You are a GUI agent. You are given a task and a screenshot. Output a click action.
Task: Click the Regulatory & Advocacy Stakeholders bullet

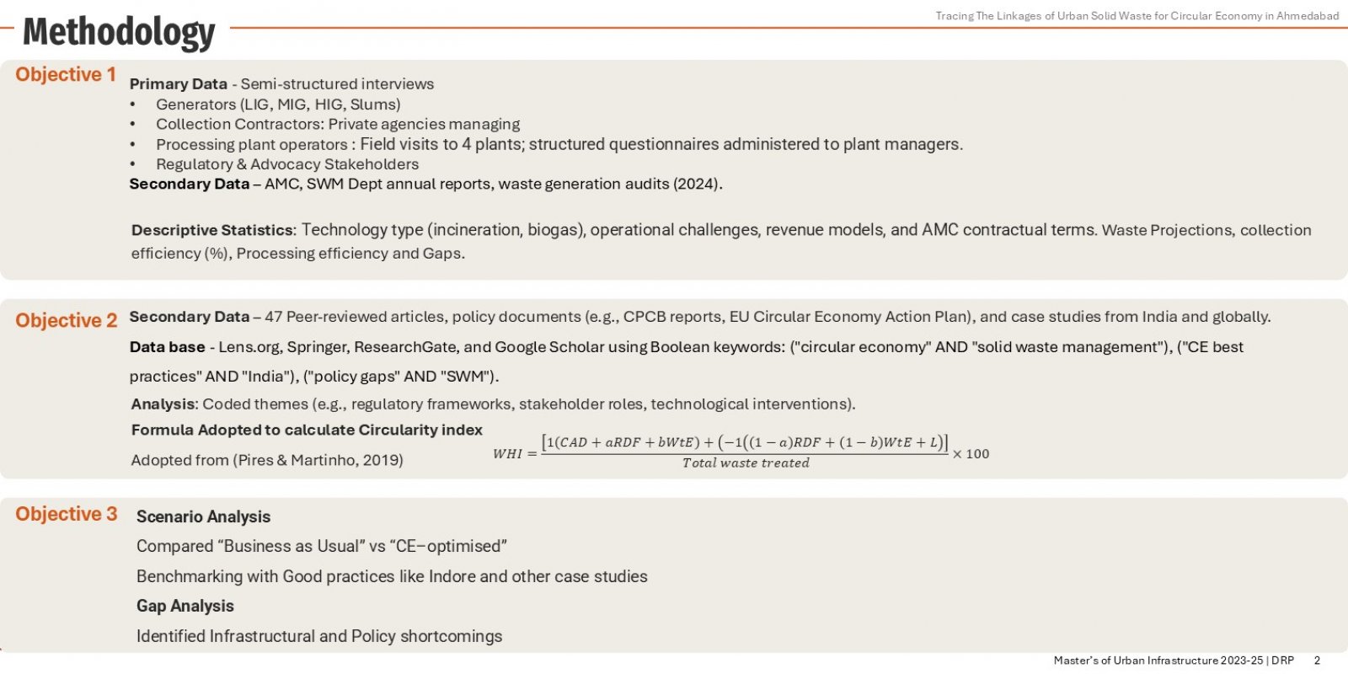[287, 164]
